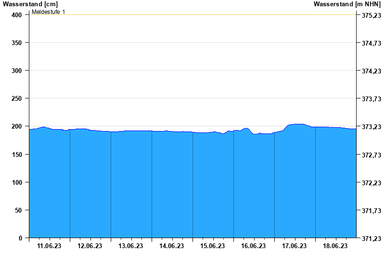Click the 'Wasserstand [cm]' axis title
Viewport: 385px width, 264px height.
[x=30, y=4]
